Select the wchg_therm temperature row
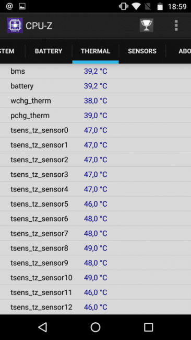The height and width of the screenshot is (340, 191). (x=95, y=100)
